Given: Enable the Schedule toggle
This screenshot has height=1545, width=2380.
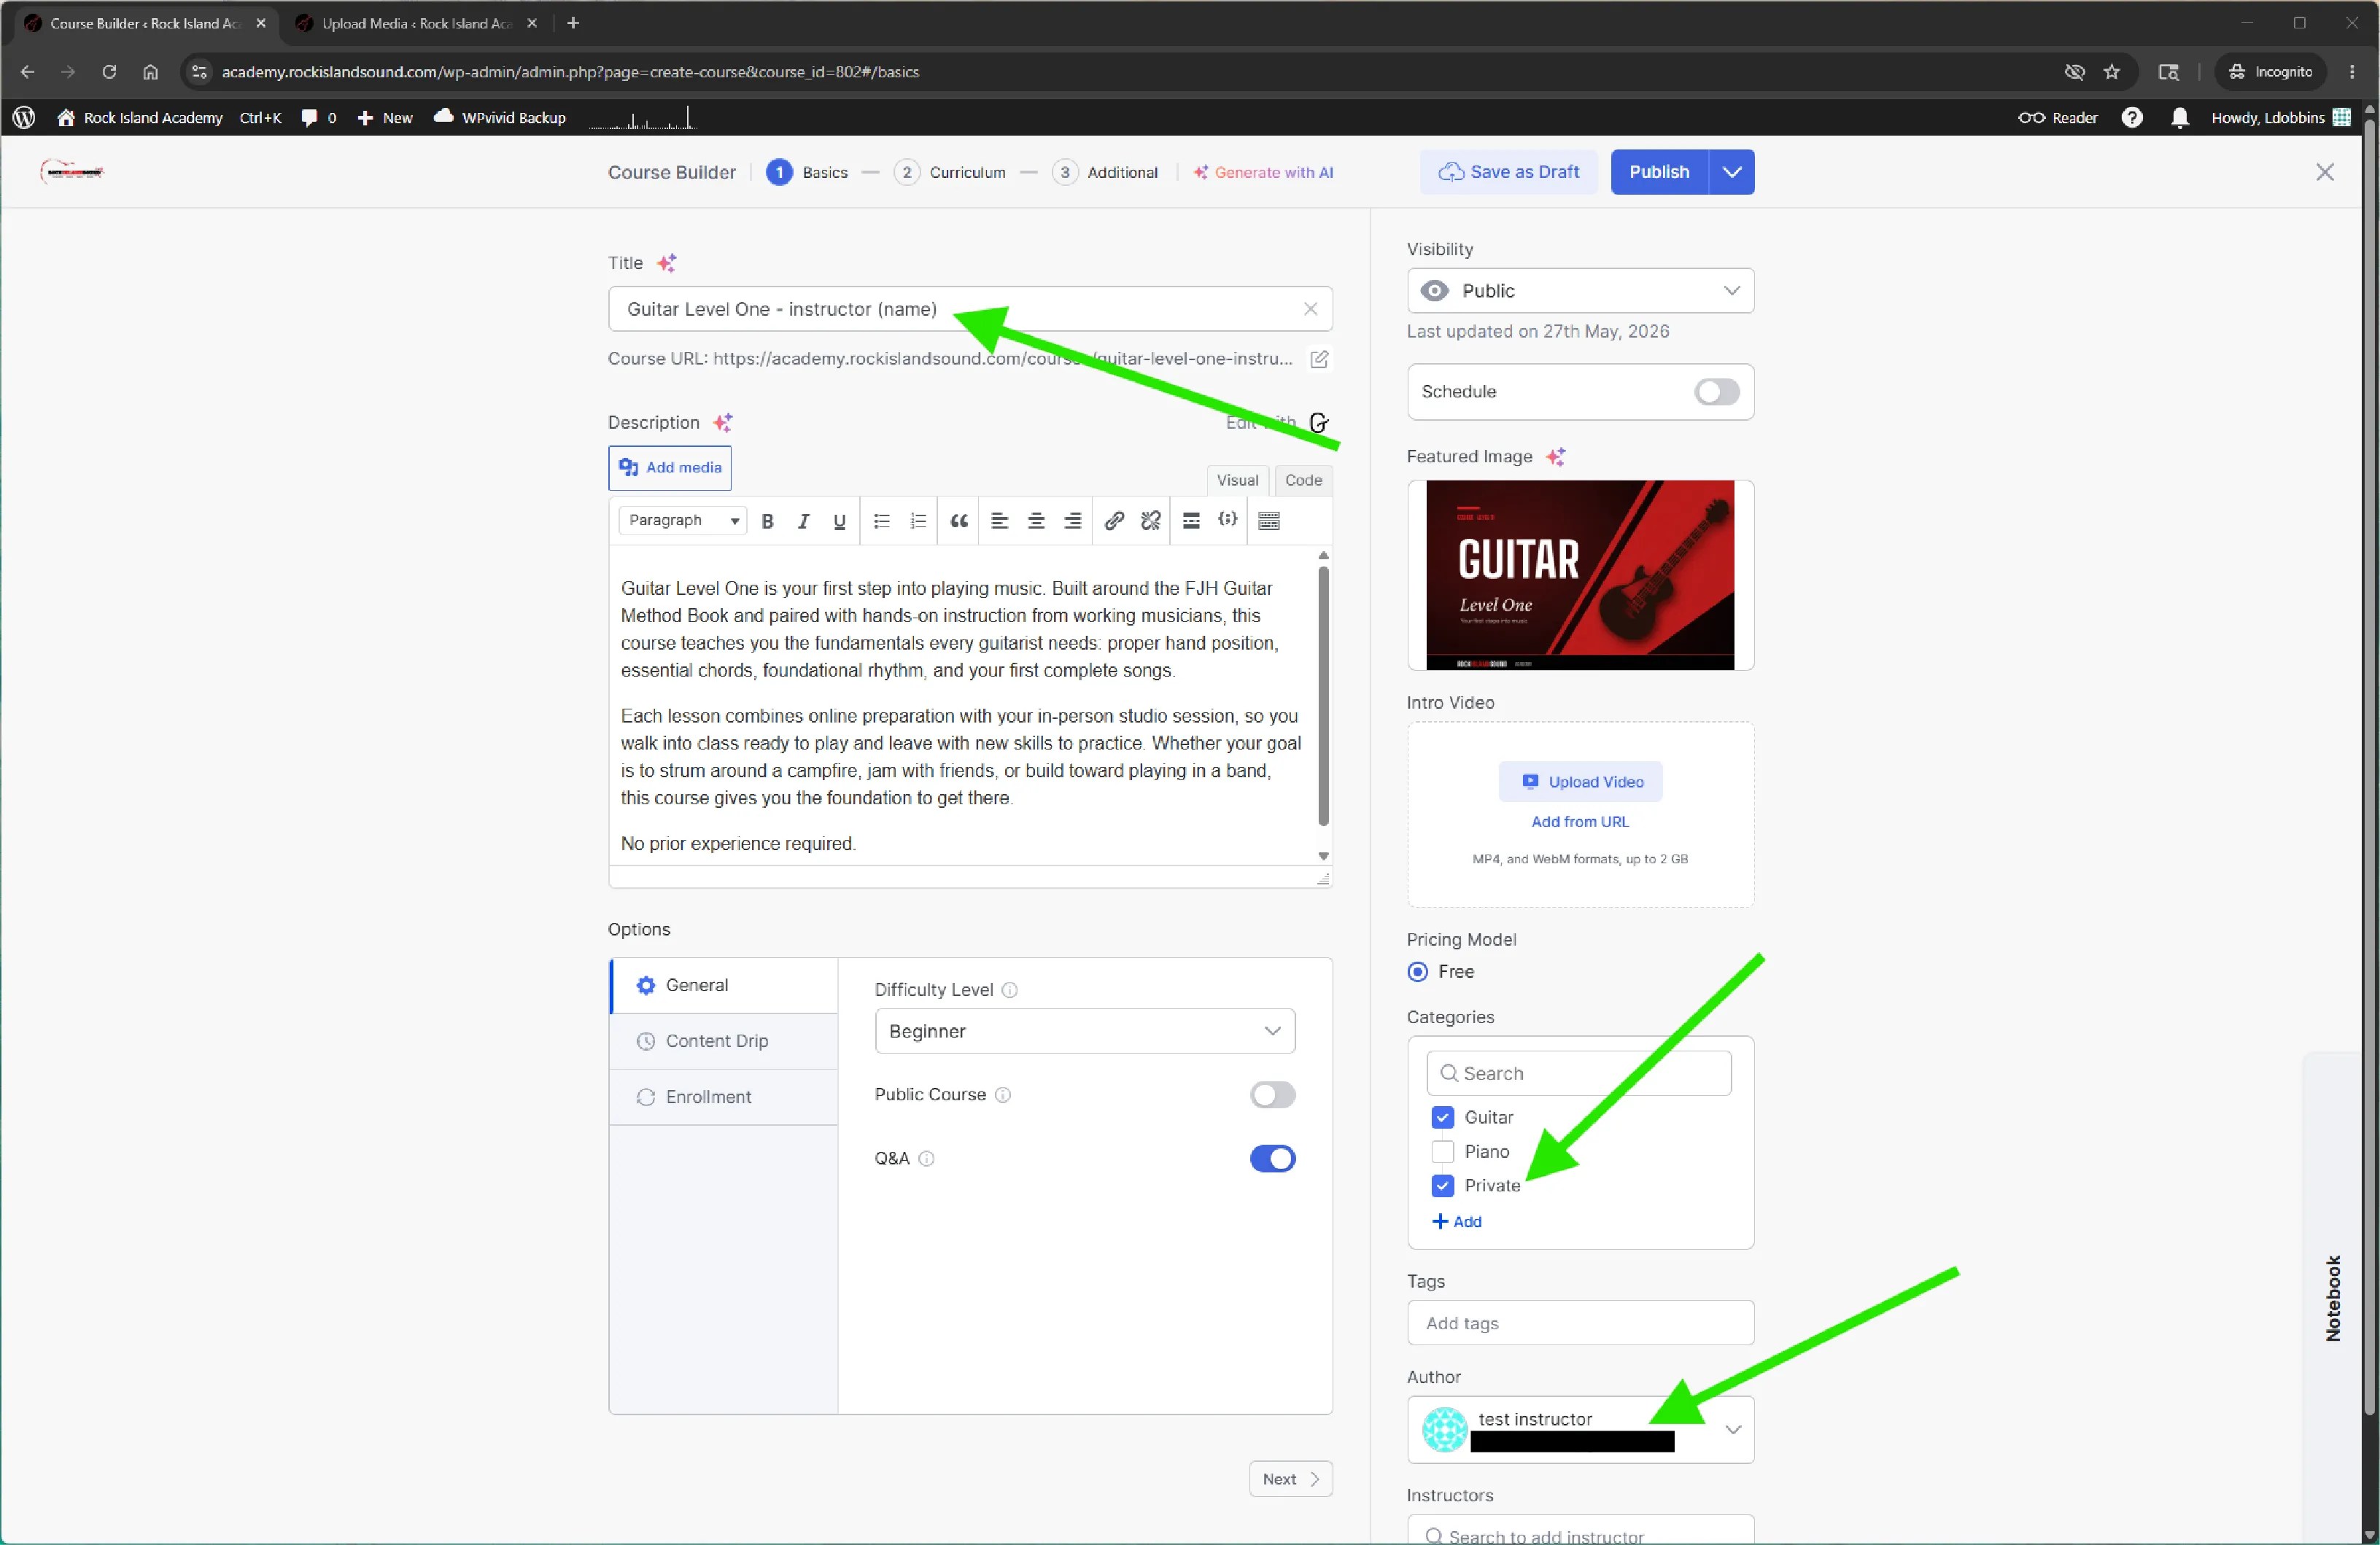Looking at the screenshot, I should tap(1716, 392).
